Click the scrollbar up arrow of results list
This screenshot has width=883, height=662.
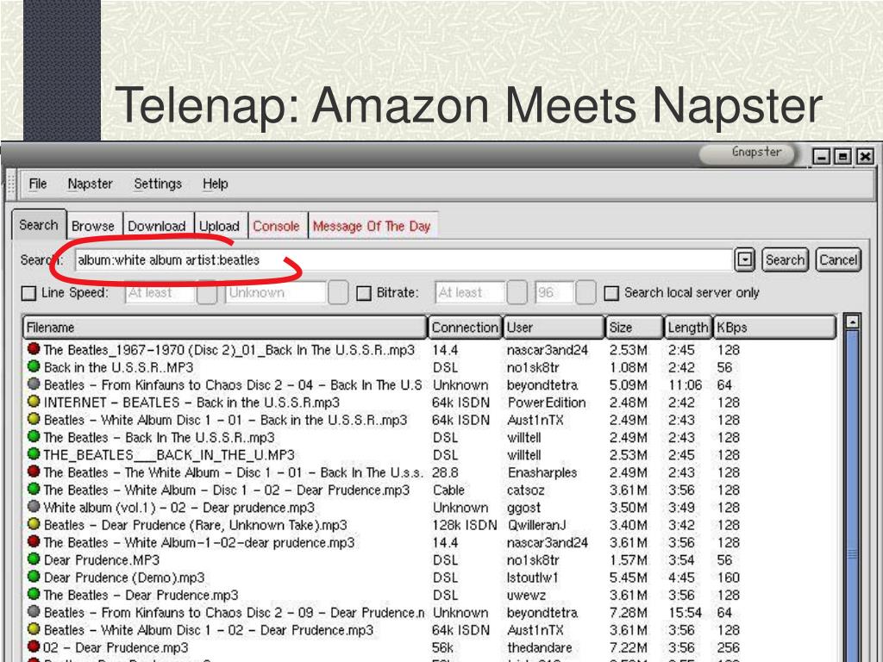click(x=853, y=322)
